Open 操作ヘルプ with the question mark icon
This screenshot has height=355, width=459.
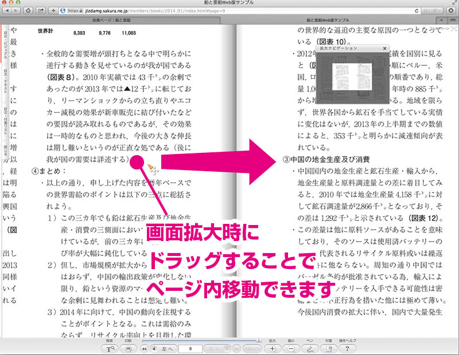click(347, 348)
